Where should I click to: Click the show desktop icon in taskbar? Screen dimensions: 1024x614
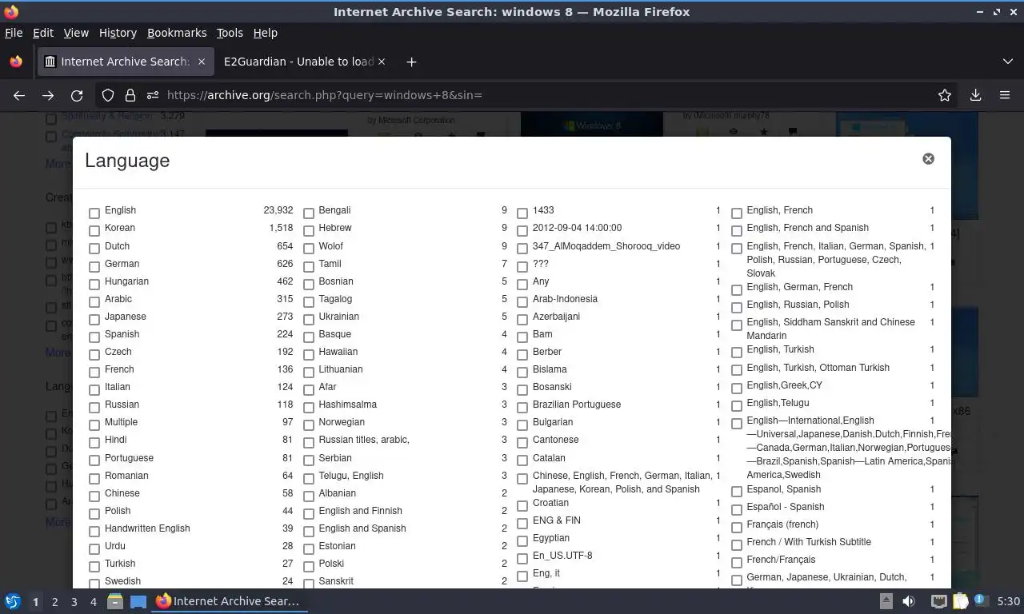coord(138,601)
